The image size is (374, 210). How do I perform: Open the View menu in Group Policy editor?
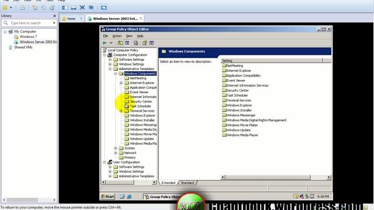tap(129, 36)
